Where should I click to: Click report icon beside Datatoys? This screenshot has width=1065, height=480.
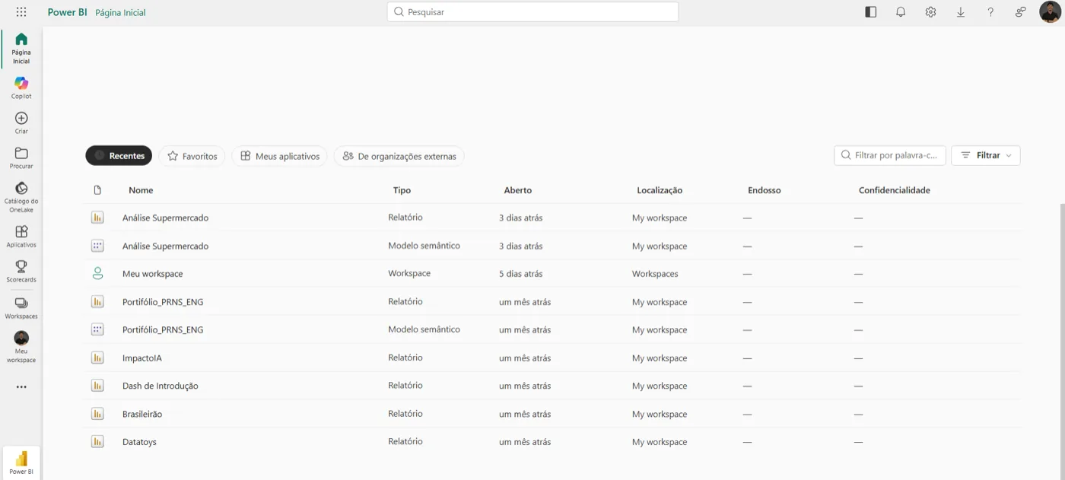pyautogui.click(x=97, y=442)
